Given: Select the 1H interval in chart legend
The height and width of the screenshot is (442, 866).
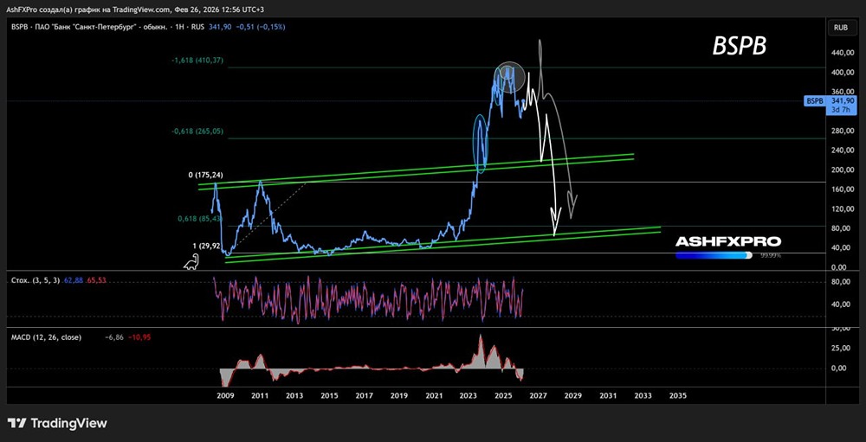Looking at the screenshot, I should coord(182,27).
